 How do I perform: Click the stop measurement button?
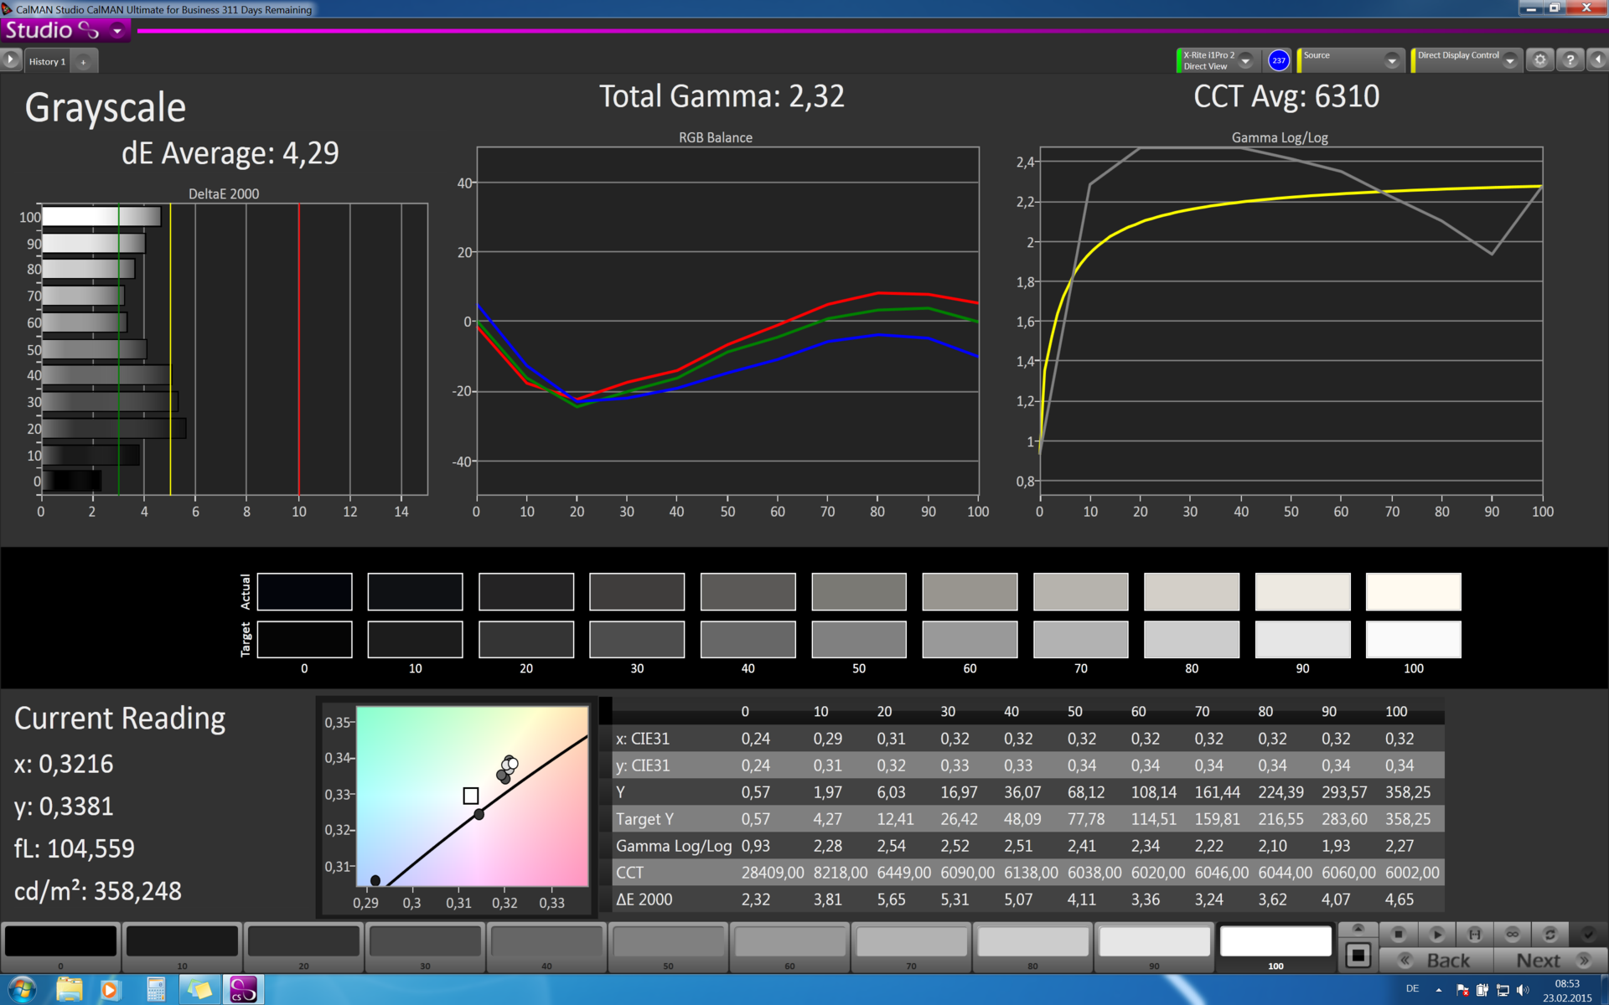tap(1398, 934)
